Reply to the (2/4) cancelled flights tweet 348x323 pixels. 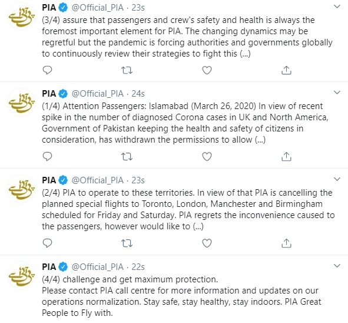[47, 243]
